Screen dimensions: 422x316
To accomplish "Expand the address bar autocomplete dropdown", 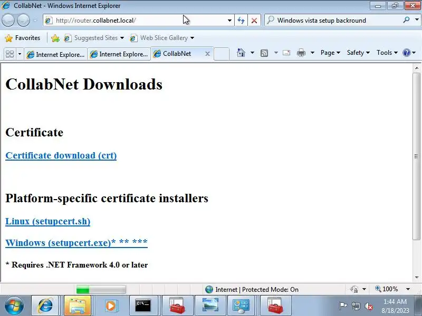I will [x=229, y=21].
